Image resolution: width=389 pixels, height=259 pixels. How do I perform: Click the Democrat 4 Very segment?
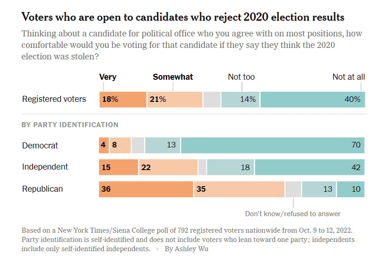click(x=104, y=145)
